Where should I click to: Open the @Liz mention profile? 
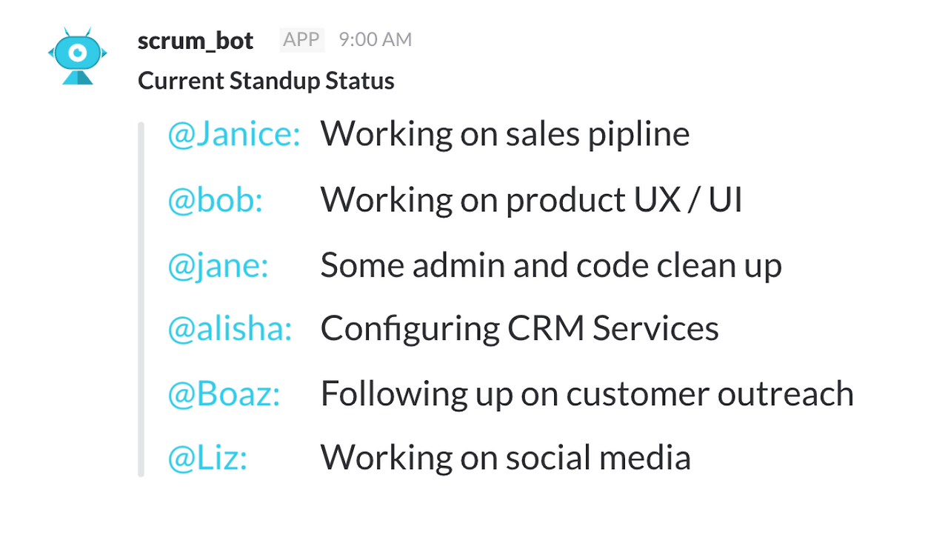(207, 457)
